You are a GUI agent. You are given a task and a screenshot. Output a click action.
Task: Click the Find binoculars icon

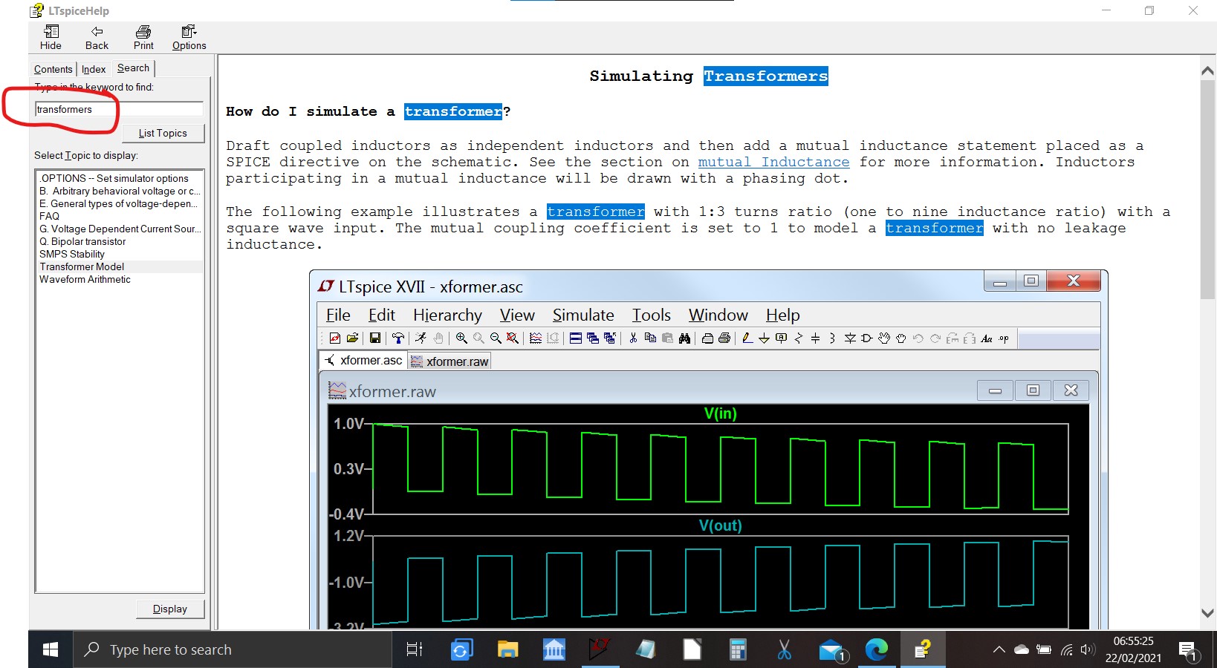coord(684,338)
